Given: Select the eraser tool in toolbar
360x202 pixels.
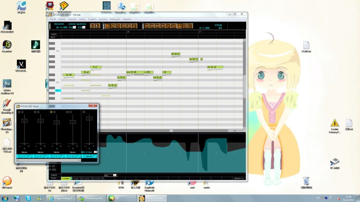Looking at the screenshot, I should (124, 26).
